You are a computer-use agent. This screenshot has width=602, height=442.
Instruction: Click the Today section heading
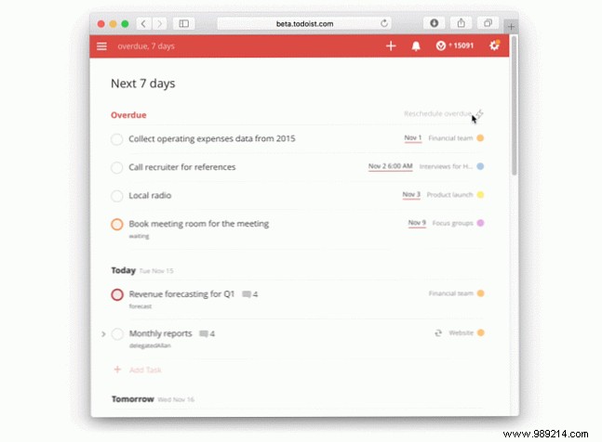pyautogui.click(x=123, y=270)
